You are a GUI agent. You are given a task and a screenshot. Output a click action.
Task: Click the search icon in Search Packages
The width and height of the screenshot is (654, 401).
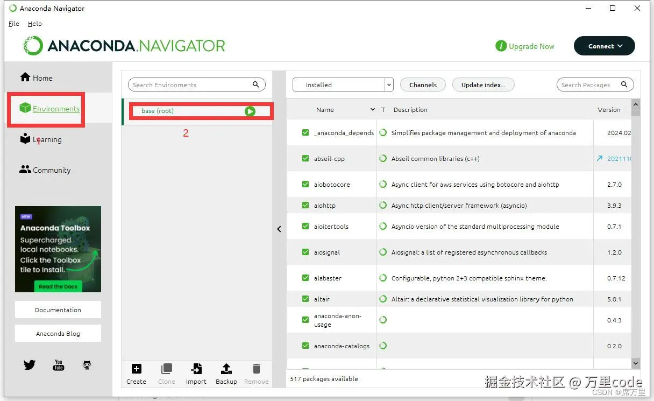(x=624, y=85)
